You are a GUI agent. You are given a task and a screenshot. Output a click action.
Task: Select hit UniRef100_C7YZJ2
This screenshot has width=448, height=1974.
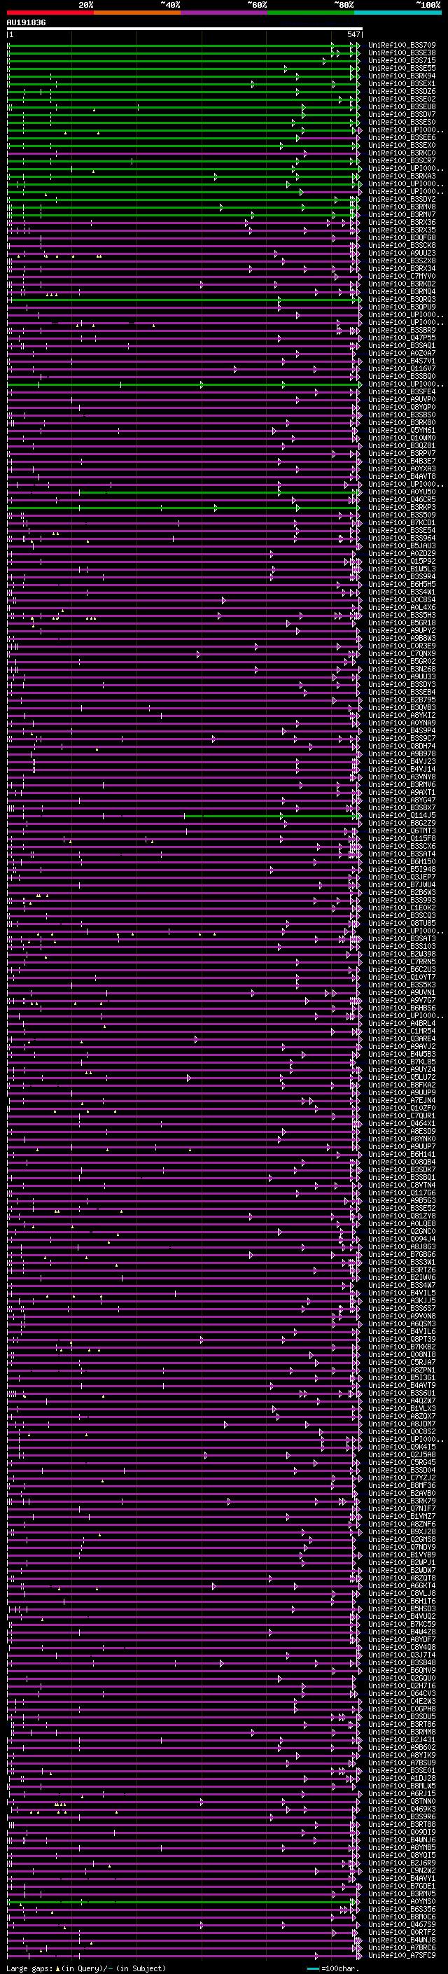402,1478
